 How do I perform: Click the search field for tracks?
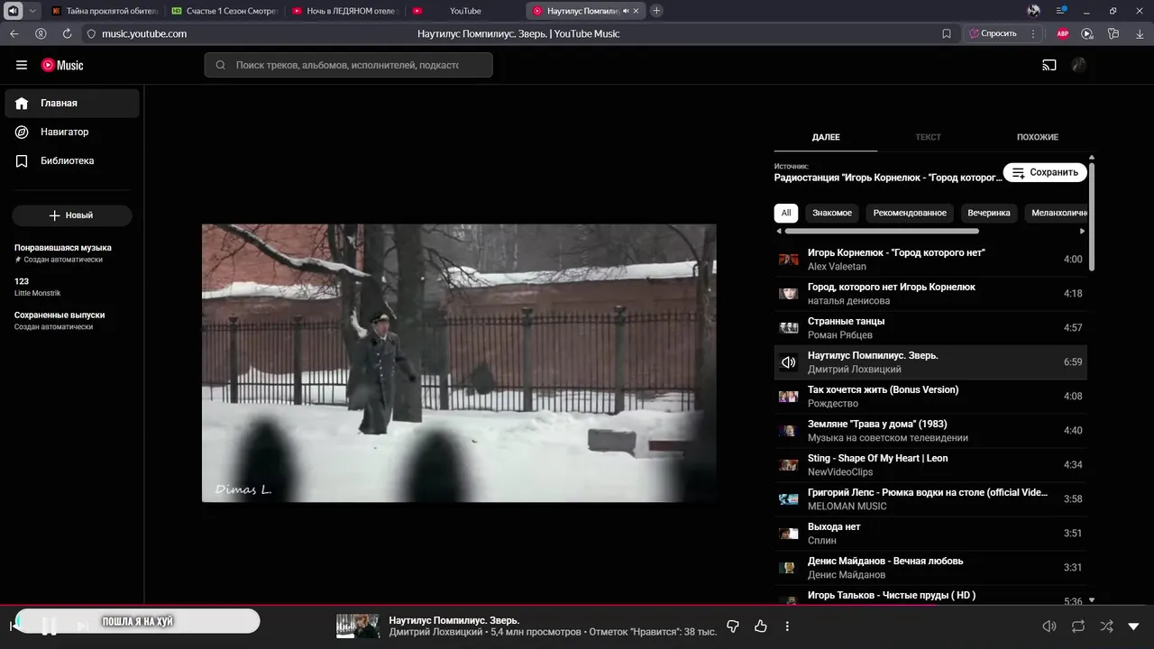(x=348, y=65)
